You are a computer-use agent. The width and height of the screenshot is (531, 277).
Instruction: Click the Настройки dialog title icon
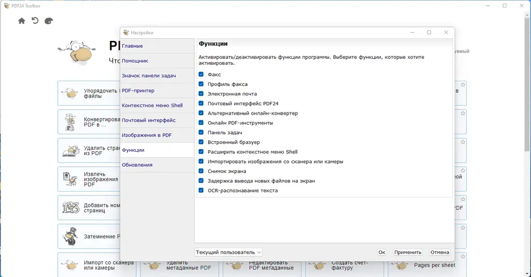click(126, 32)
